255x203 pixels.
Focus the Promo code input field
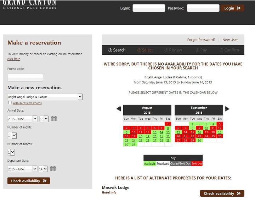(x=25, y=78)
